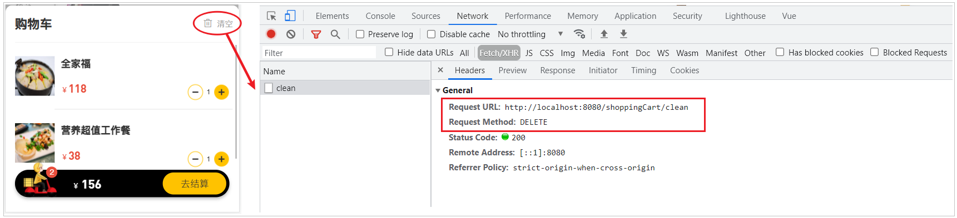The image size is (957, 218).
Task: Open the Preview tab of the request
Action: point(513,70)
